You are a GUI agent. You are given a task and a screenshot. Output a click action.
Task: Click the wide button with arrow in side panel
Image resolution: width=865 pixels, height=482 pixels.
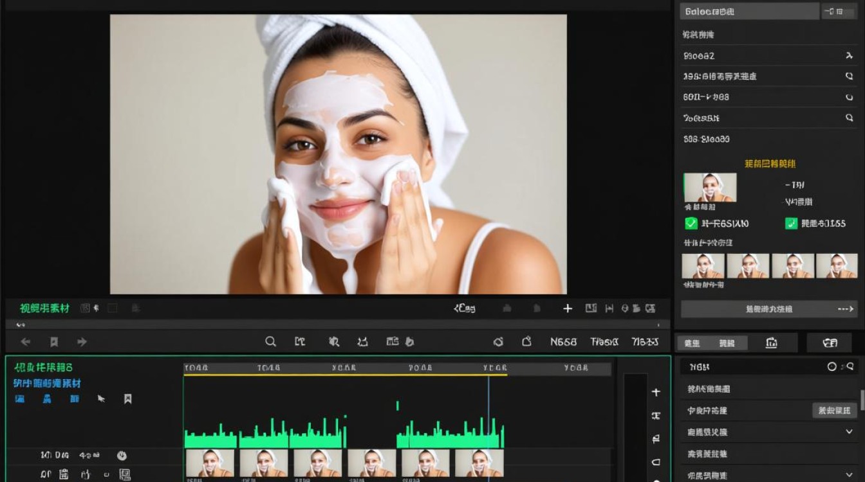769,309
